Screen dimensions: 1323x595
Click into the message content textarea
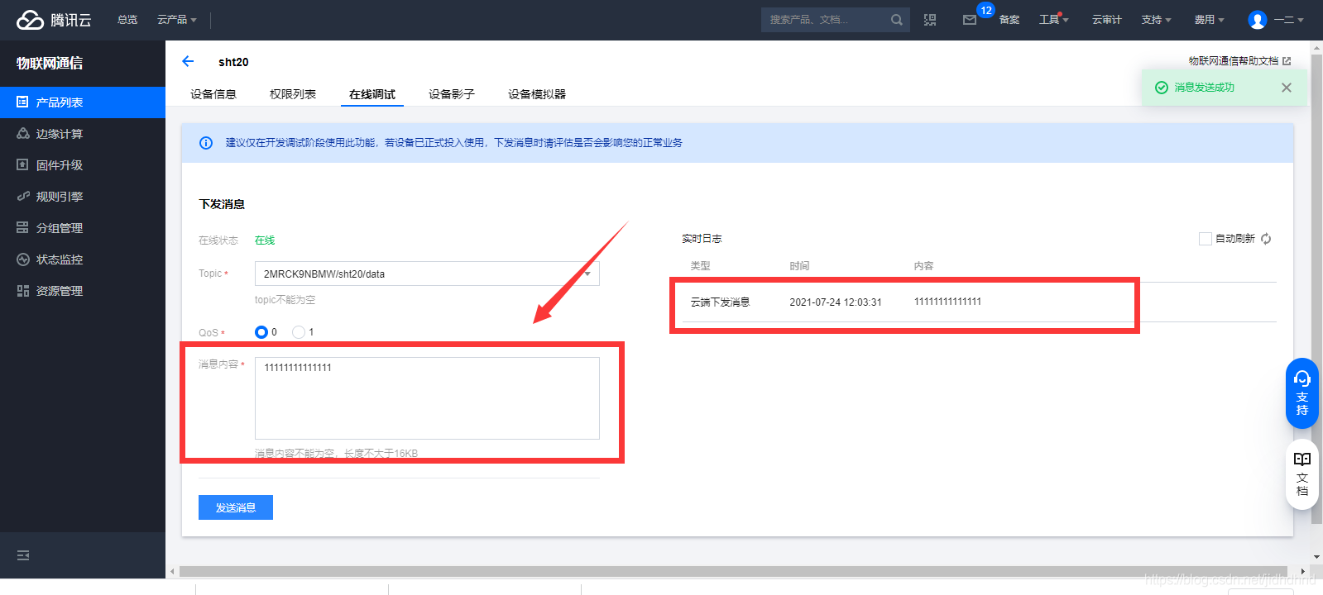[x=427, y=398]
